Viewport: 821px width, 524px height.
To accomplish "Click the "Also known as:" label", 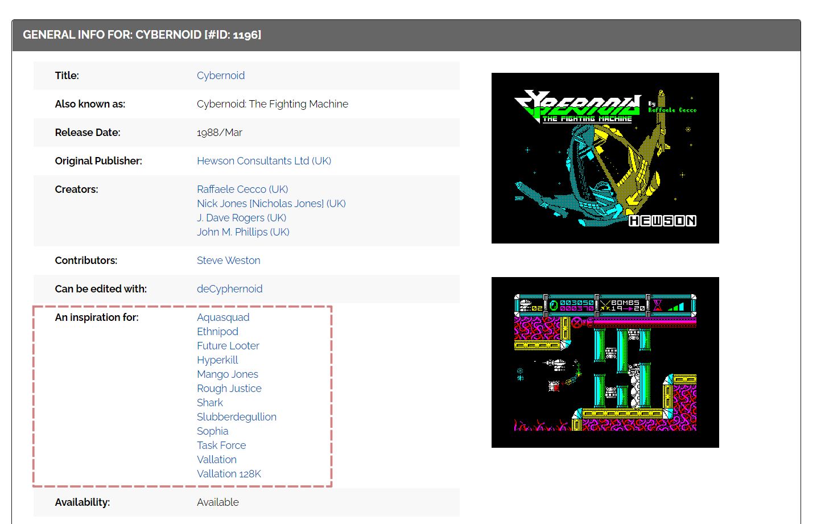I will [x=90, y=104].
